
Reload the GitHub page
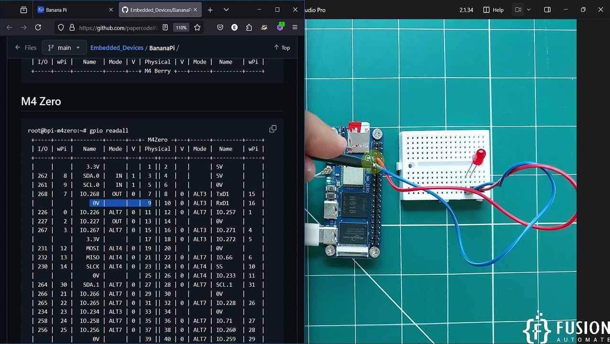[38, 28]
